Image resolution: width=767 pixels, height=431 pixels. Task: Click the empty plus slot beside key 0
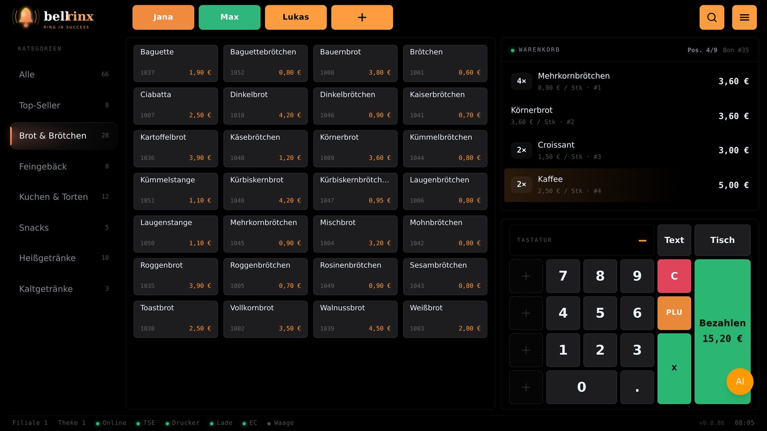point(526,387)
